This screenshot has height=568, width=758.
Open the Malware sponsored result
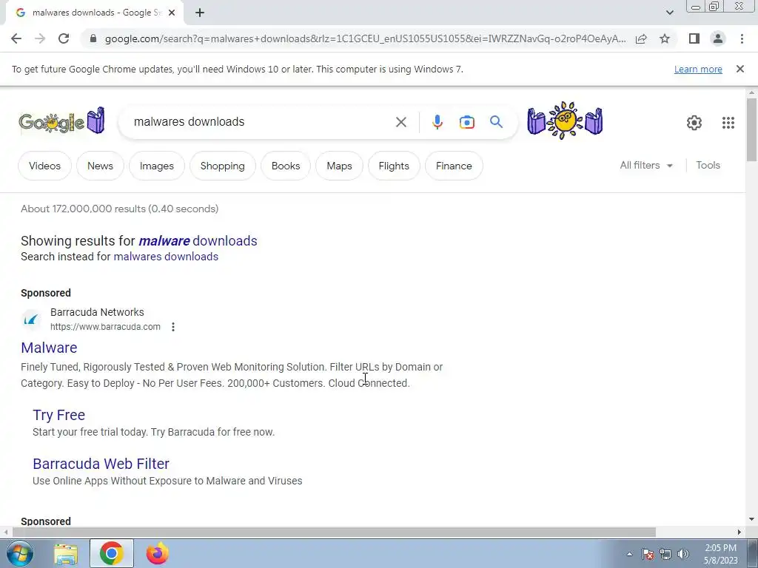coord(49,348)
